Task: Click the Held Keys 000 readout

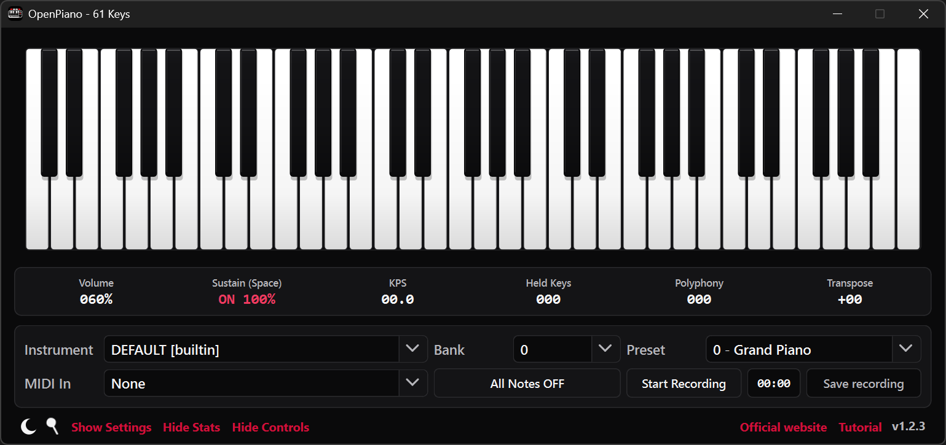Action: click(548, 300)
